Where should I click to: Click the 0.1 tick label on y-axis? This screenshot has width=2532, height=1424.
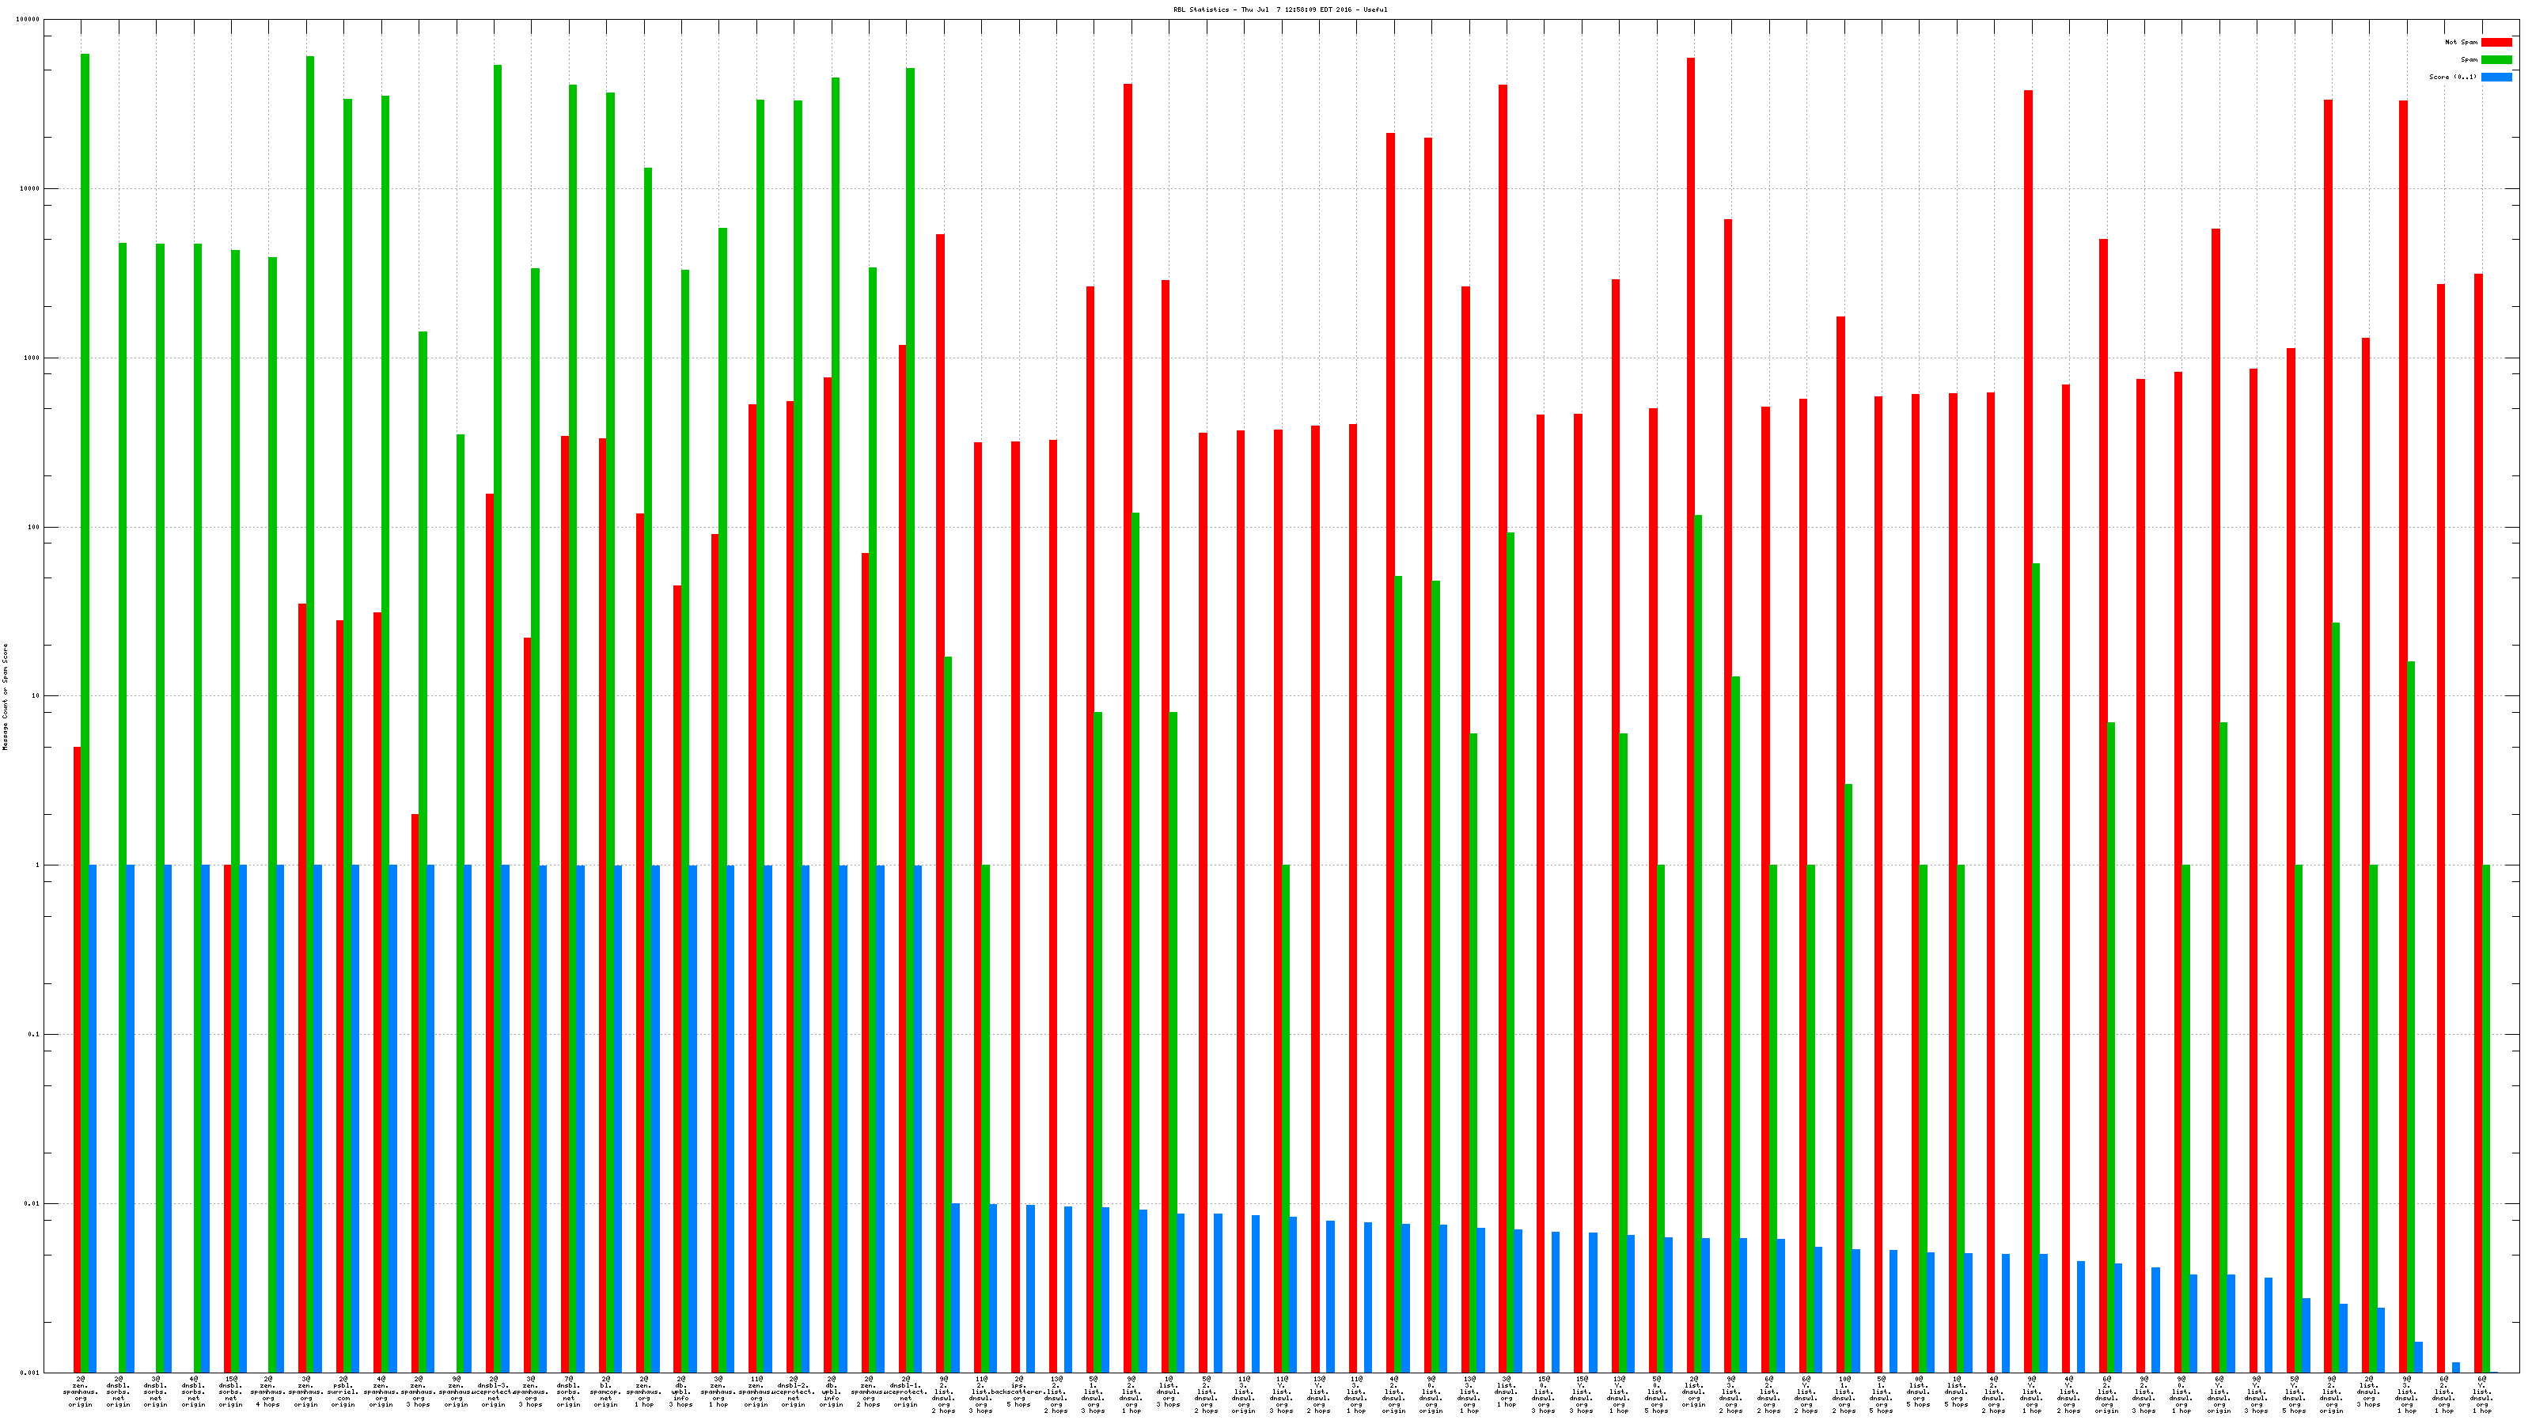(x=32, y=1035)
